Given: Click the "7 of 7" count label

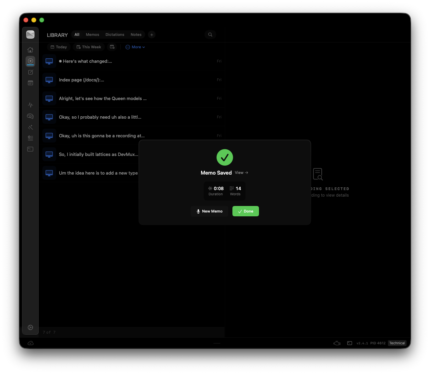Looking at the screenshot, I should coord(49,332).
